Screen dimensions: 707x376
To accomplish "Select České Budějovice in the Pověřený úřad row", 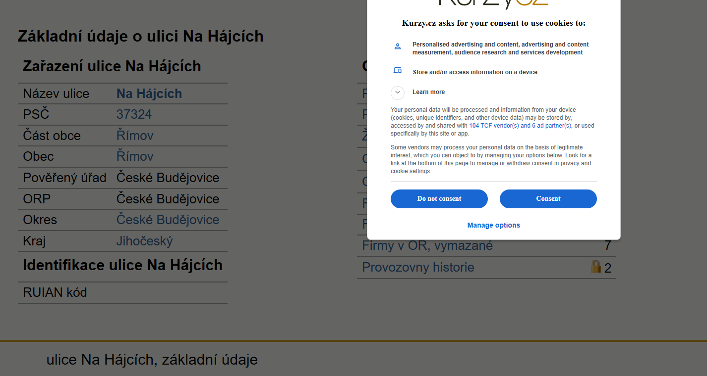I will click(168, 178).
